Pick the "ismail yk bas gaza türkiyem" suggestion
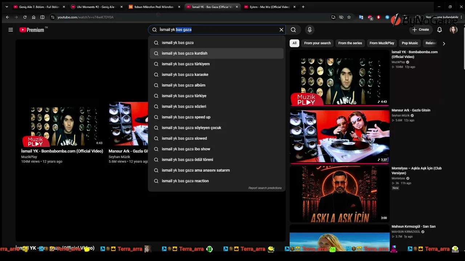This screenshot has height=261, width=465. point(217,64)
